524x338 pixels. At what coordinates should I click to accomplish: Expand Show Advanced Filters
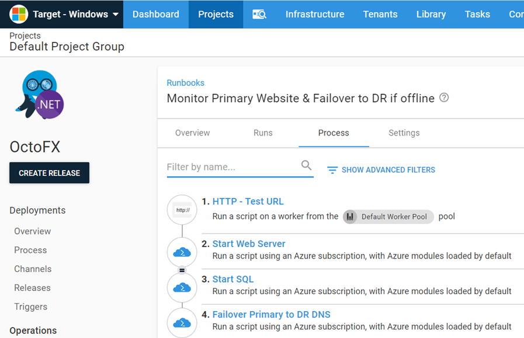(388, 170)
